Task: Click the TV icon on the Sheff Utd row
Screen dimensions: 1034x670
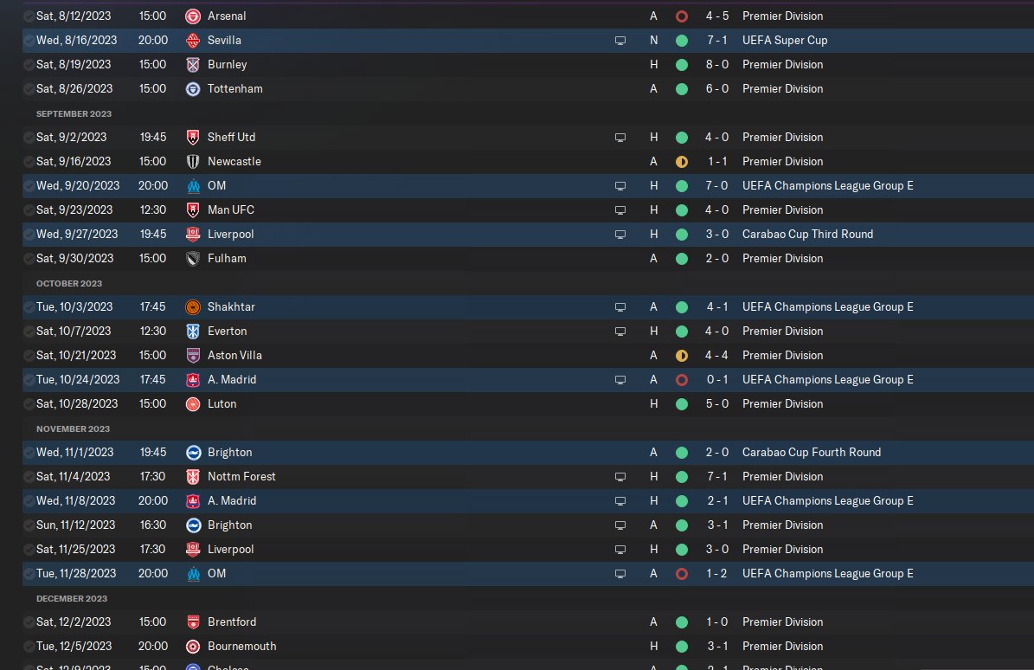Action: click(x=620, y=138)
